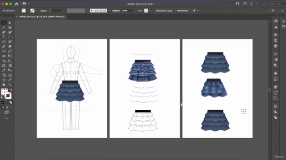Click the Stroke label link
Image resolution: width=286 pixels, height=160 pixels.
[x=44, y=11]
